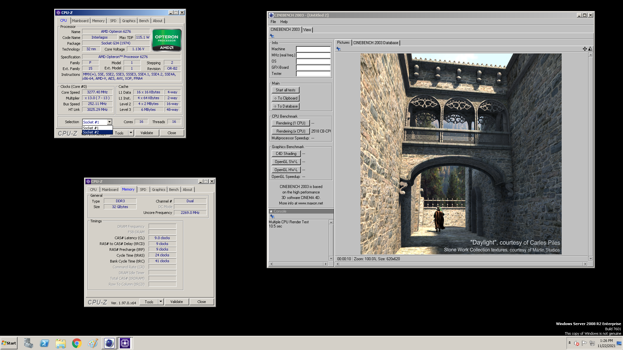Switch to CINEBENCH 2003 Database tab
623x350 pixels.
[x=376, y=43]
